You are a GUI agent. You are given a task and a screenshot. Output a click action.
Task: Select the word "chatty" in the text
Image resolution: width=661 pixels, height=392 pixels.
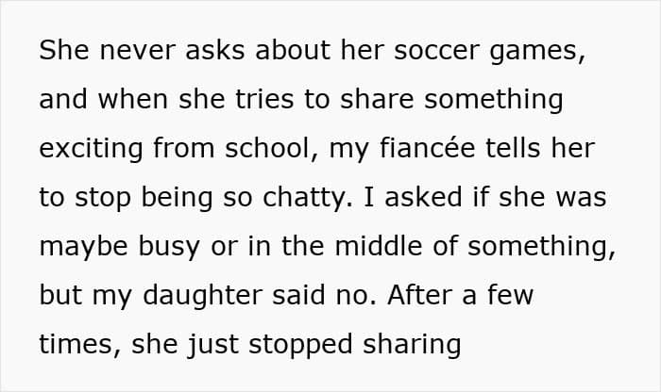pos(303,199)
